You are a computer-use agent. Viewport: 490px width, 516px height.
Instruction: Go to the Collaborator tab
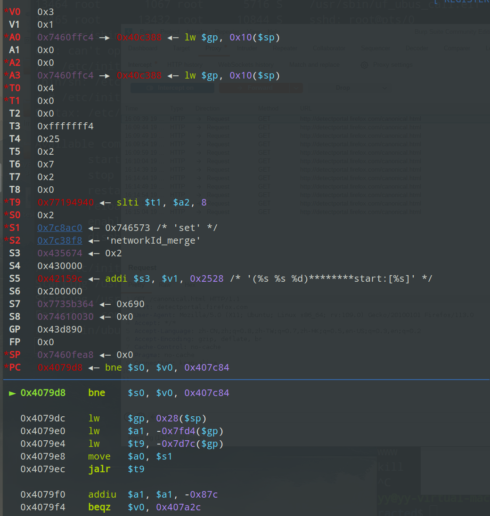pyautogui.click(x=329, y=48)
